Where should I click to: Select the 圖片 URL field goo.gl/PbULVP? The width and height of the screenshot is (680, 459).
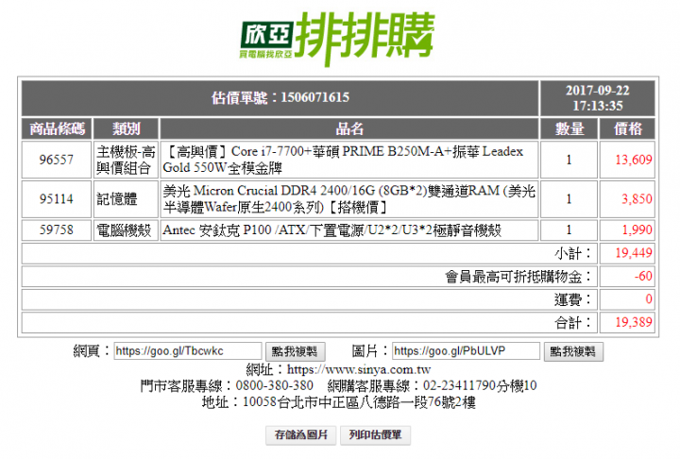tap(466, 351)
